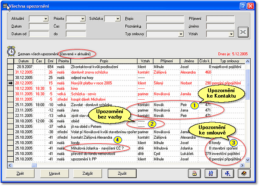
Task: Open the book icon button
Action: [243, 173]
